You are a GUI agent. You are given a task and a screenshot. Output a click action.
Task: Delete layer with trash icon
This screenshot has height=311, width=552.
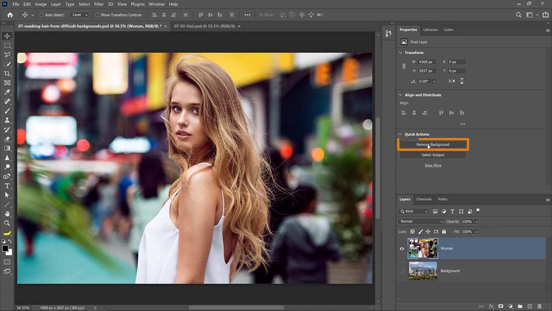540,306
